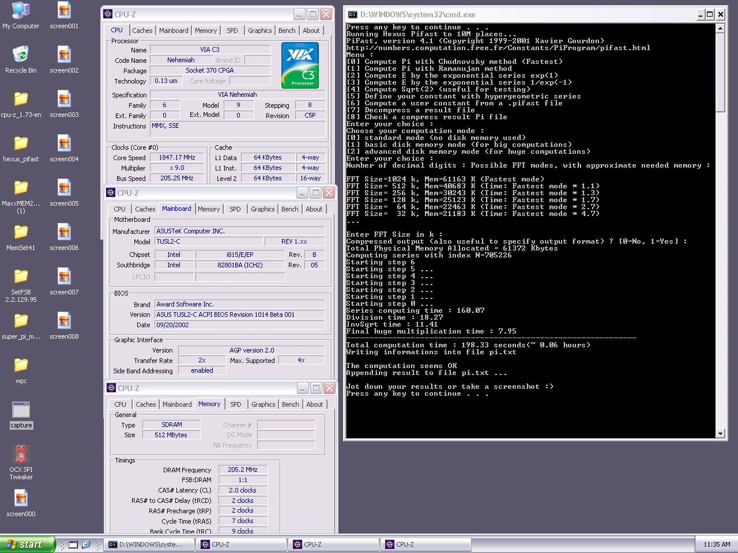The width and height of the screenshot is (738, 553).
Task: Select the wpc folder icon
Action: [x=21, y=365]
